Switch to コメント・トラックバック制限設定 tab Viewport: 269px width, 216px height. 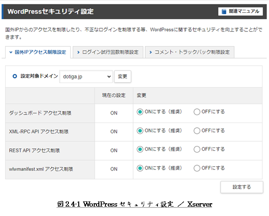coord(190,52)
